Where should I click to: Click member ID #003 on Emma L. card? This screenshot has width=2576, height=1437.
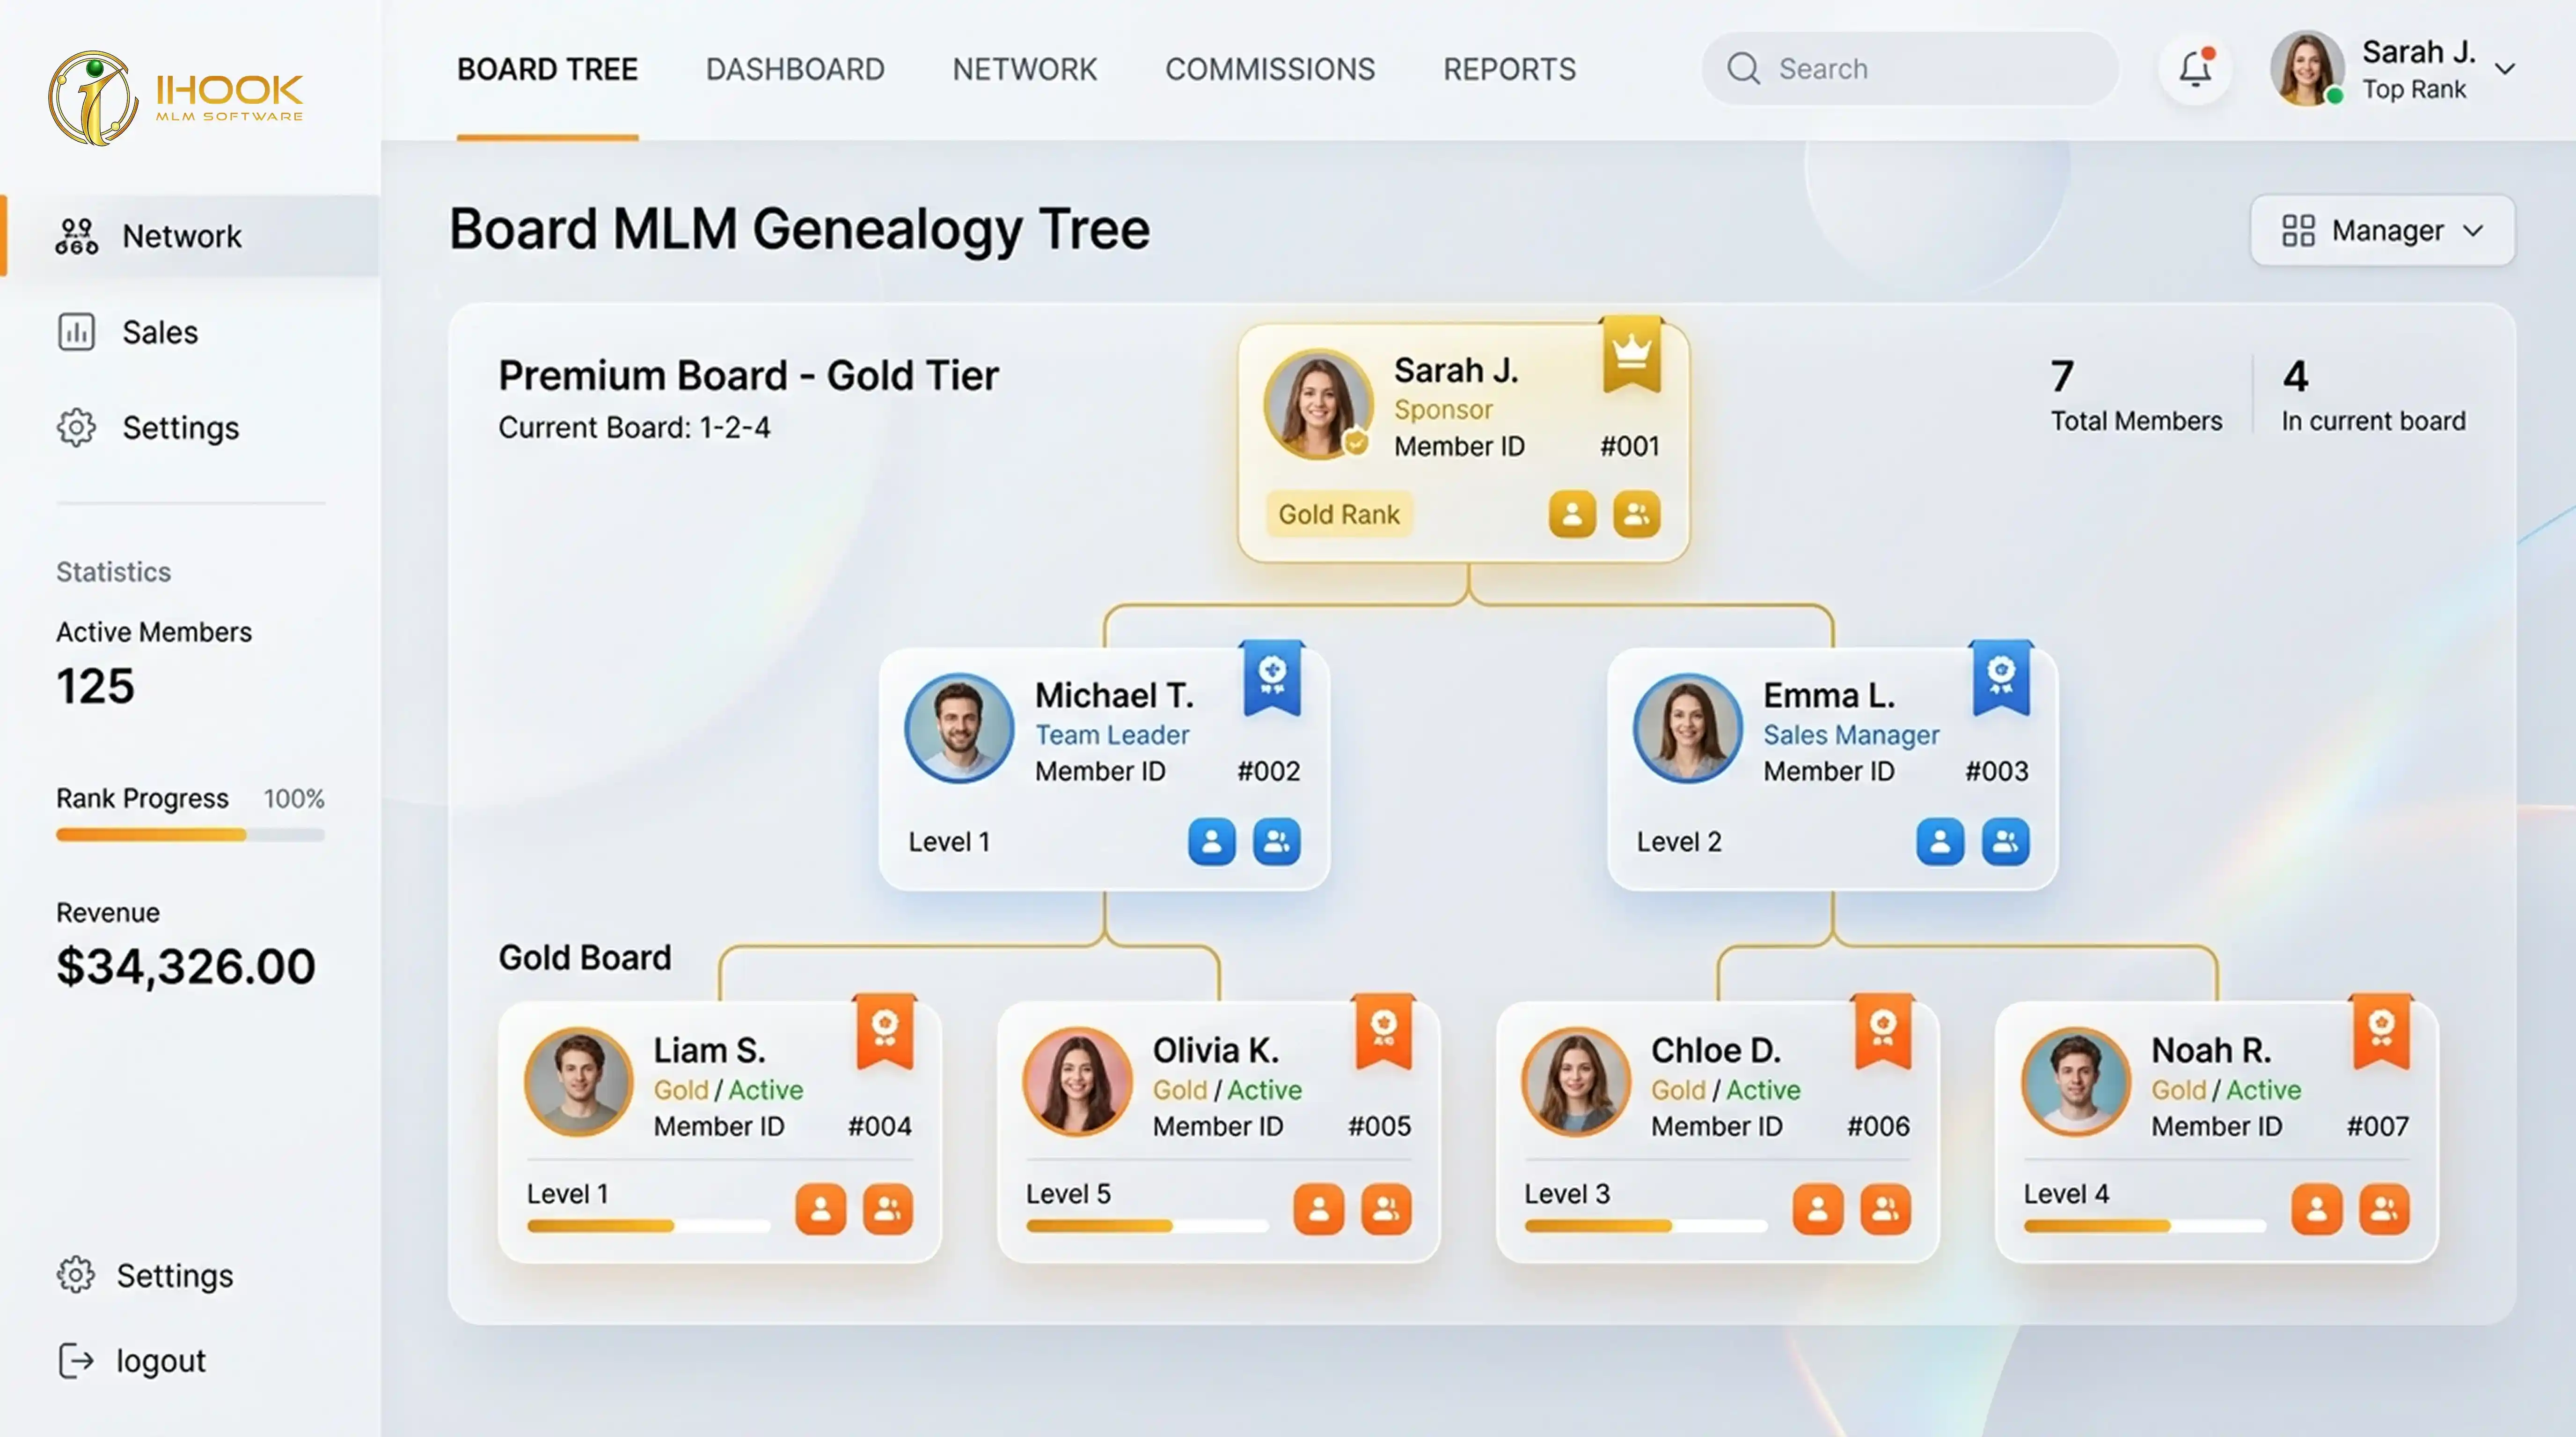point(1997,770)
